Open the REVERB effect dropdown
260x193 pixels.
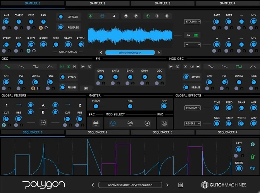point(192,124)
